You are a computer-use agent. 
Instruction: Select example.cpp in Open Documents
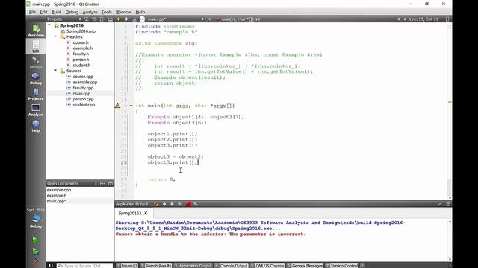point(59,190)
